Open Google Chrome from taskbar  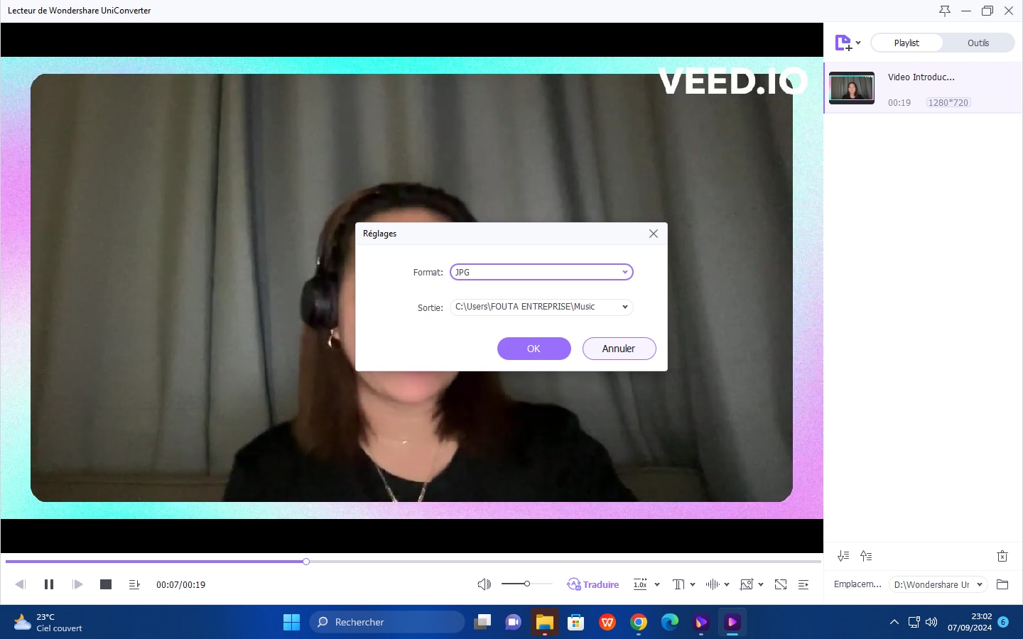639,622
